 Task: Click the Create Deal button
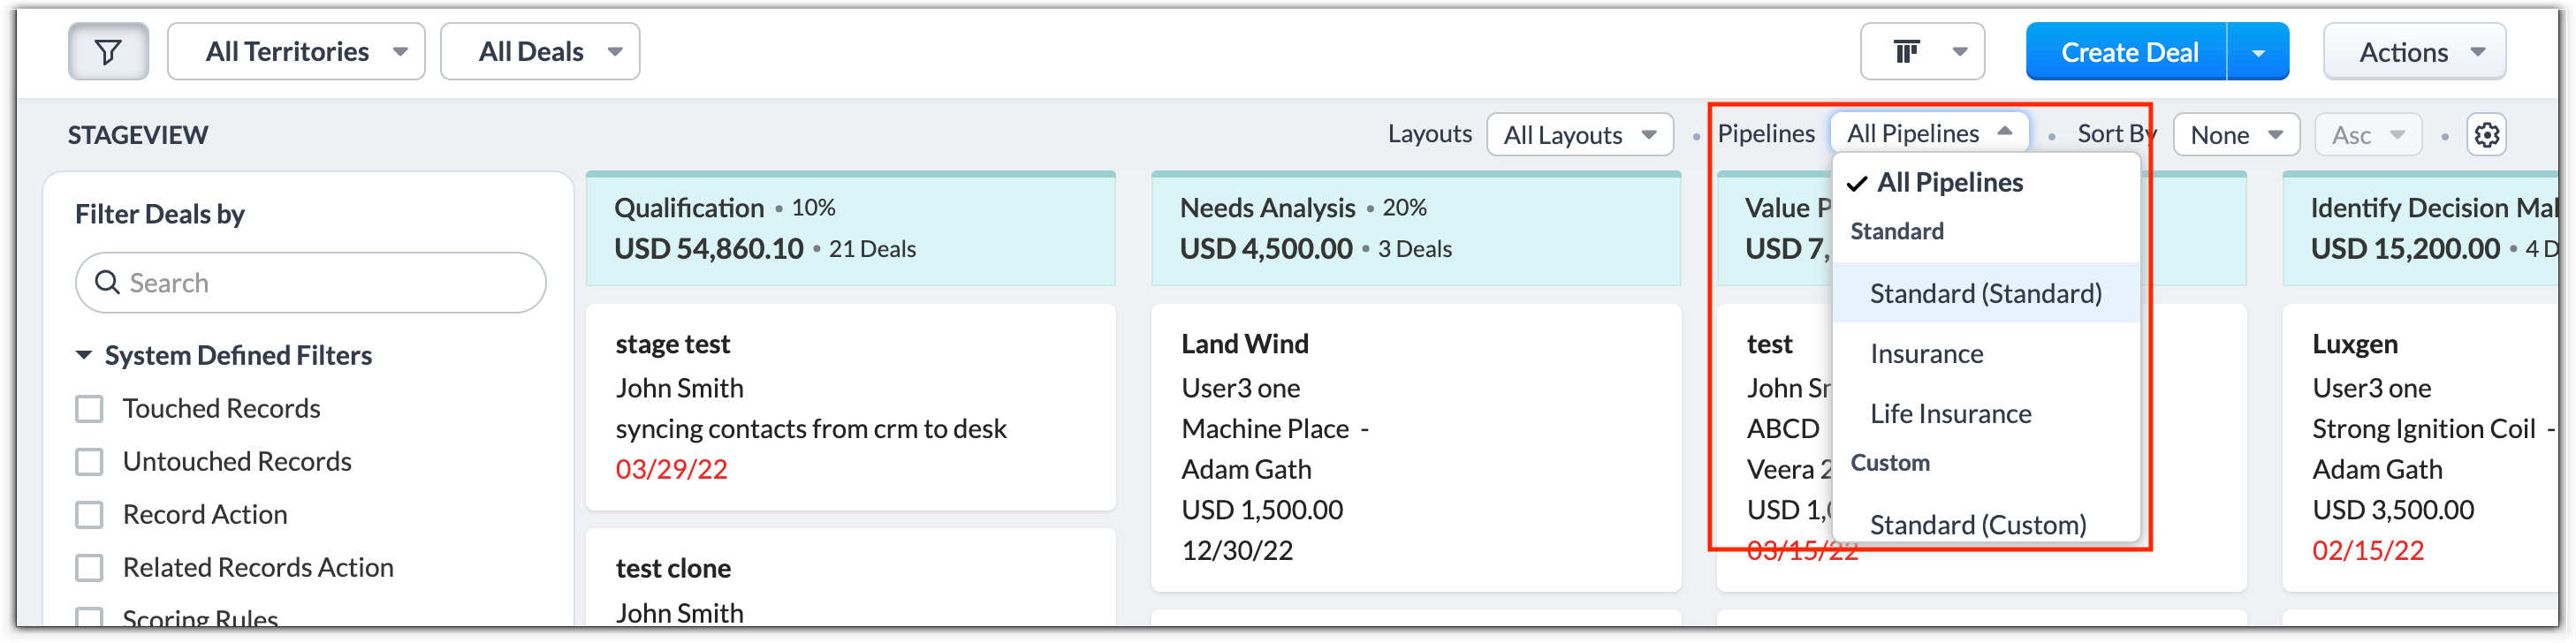coord(2129,52)
